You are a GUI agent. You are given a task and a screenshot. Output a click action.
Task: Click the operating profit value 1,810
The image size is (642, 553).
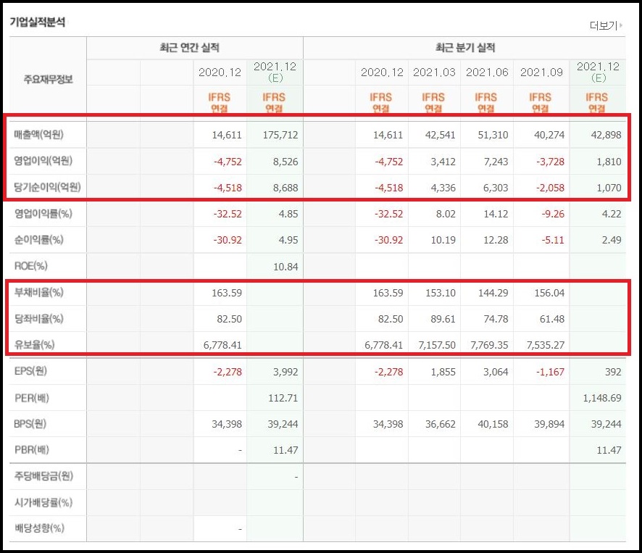pos(609,162)
